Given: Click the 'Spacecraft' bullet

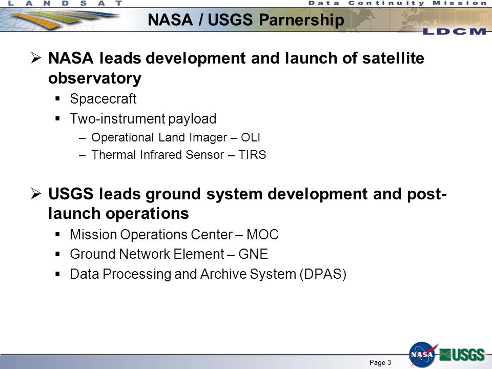Looking at the screenshot, I should pyautogui.click(x=103, y=99).
